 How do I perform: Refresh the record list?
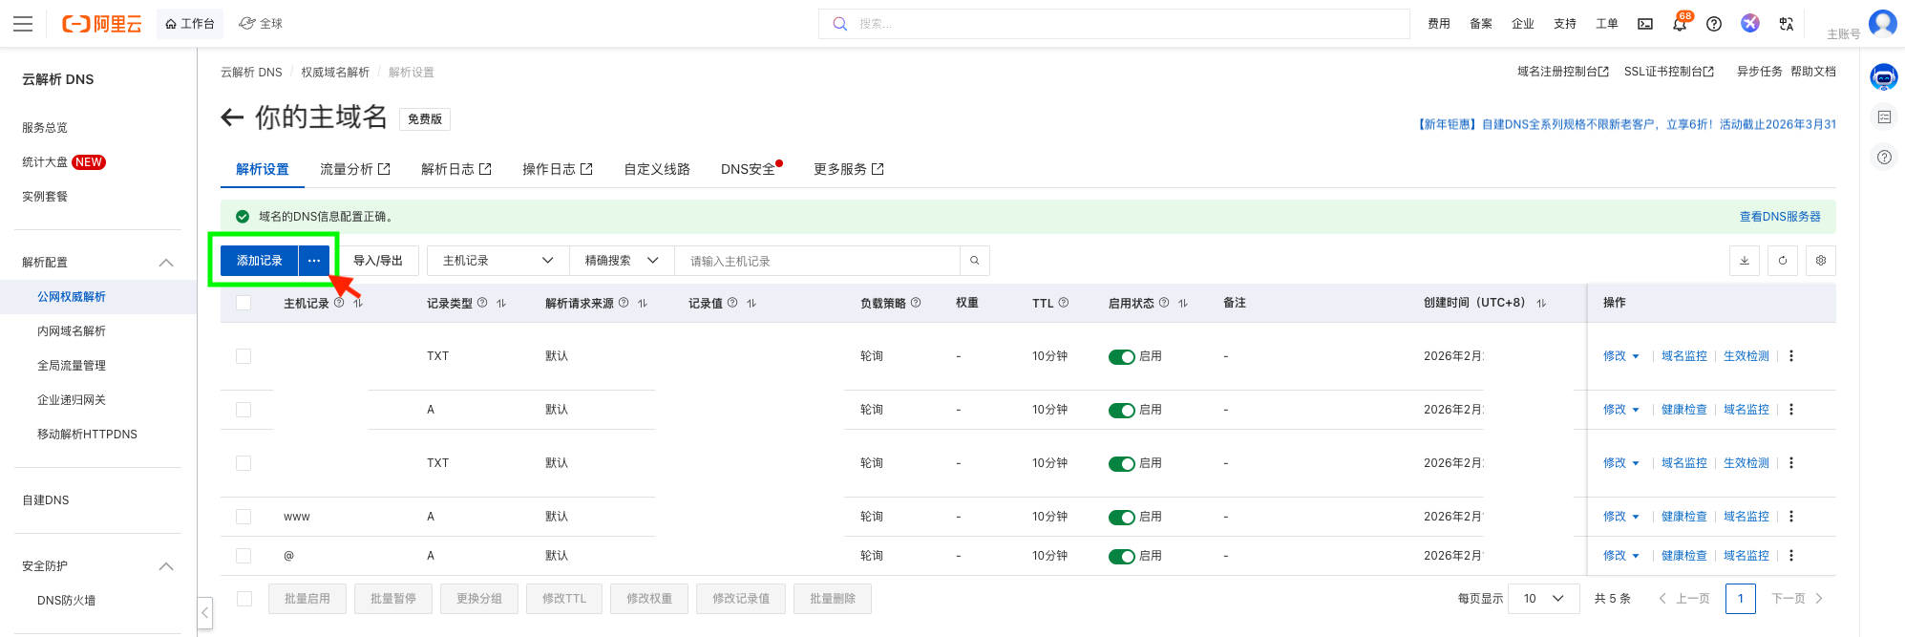(x=1783, y=261)
